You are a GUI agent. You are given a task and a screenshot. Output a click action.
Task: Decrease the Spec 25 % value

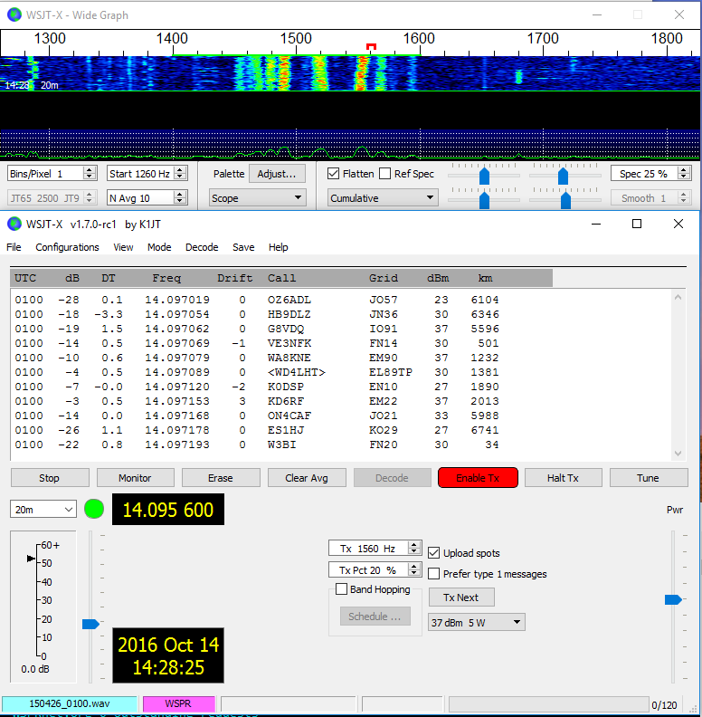click(x=684, y=177)
